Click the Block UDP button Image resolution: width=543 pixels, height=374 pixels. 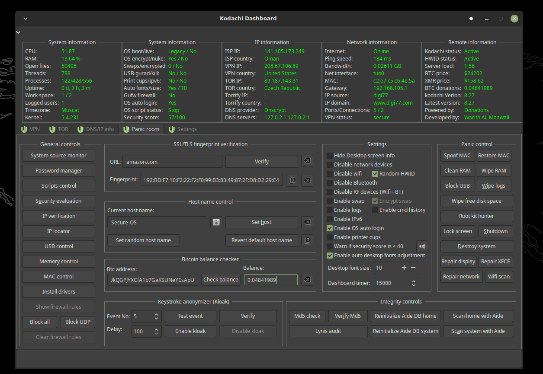pos(78,322)
